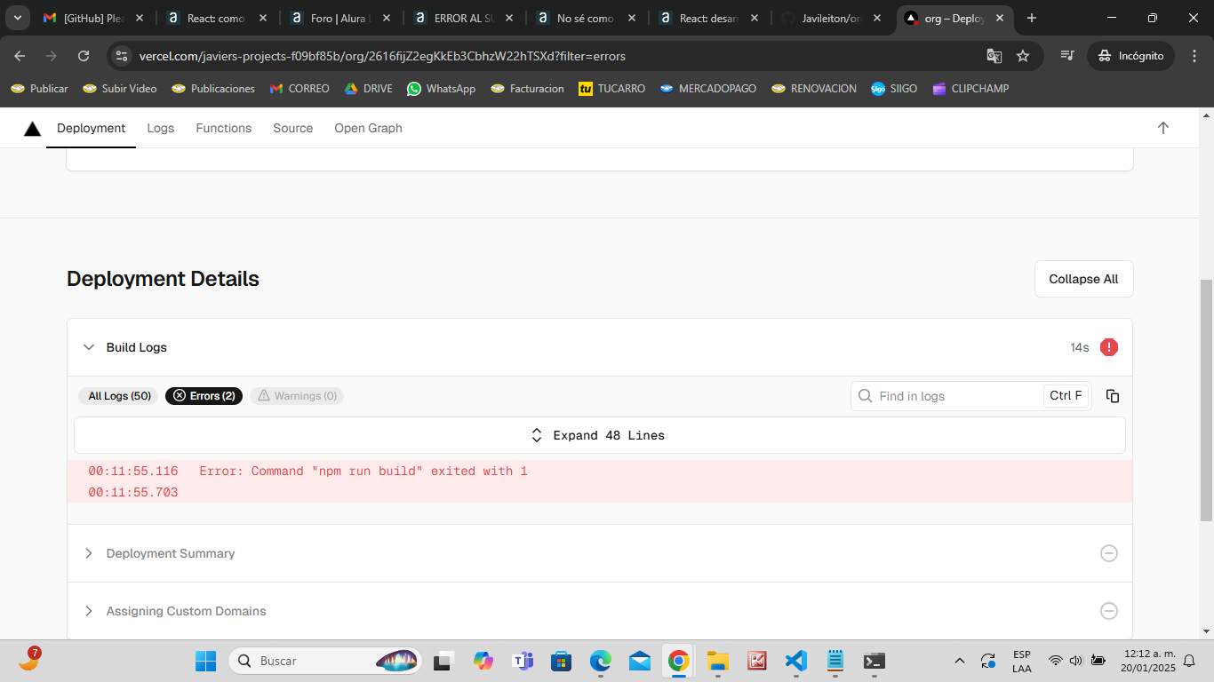Click the 14s build duration text
The width and height of the screenshot is (1214, 682).
pyautogui.click(x=1079, y=347)
